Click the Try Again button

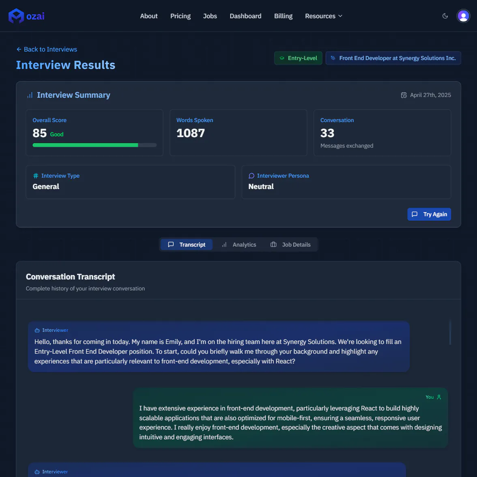429,214
